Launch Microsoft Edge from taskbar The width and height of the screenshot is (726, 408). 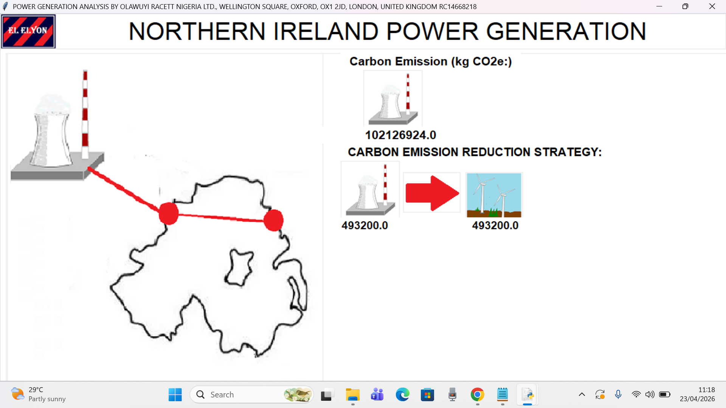click(x=402, y=395)
